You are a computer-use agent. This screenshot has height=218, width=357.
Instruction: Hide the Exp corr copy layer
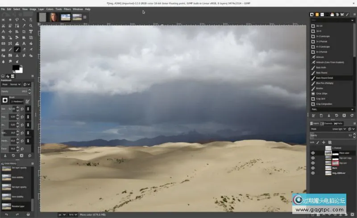(x=312, y=158)
